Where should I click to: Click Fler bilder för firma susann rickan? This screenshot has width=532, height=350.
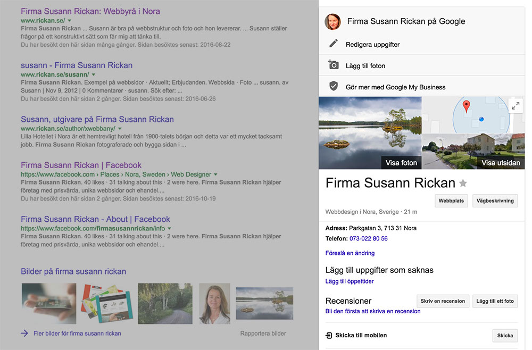(x=77, y=334)
